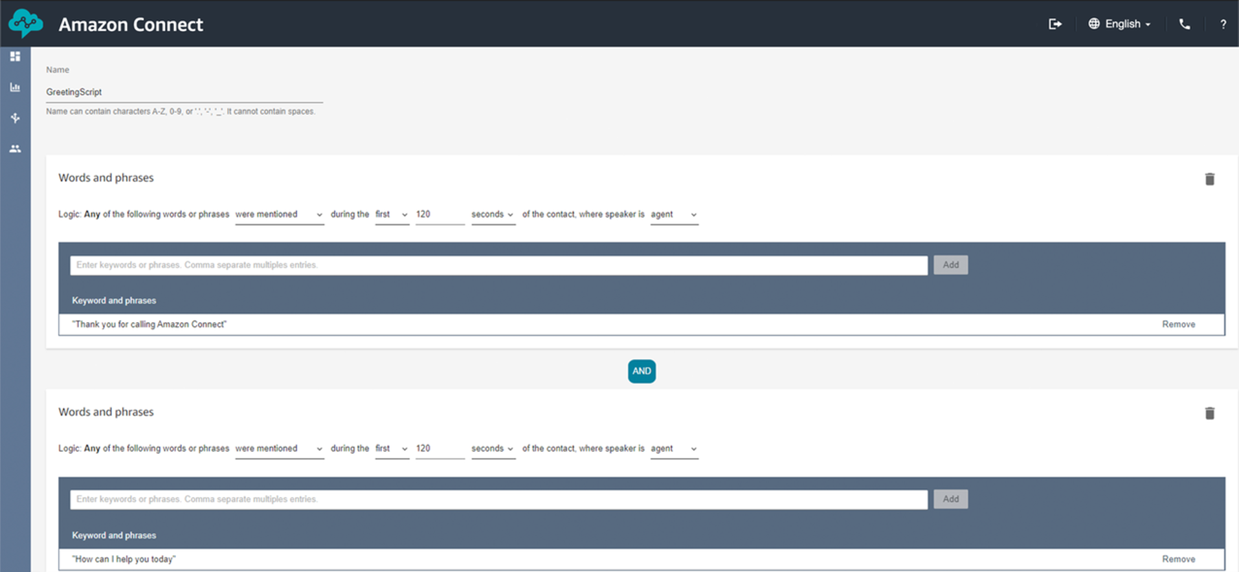Open 'seconds' dropdown in first condition

[x=493, y=215]
